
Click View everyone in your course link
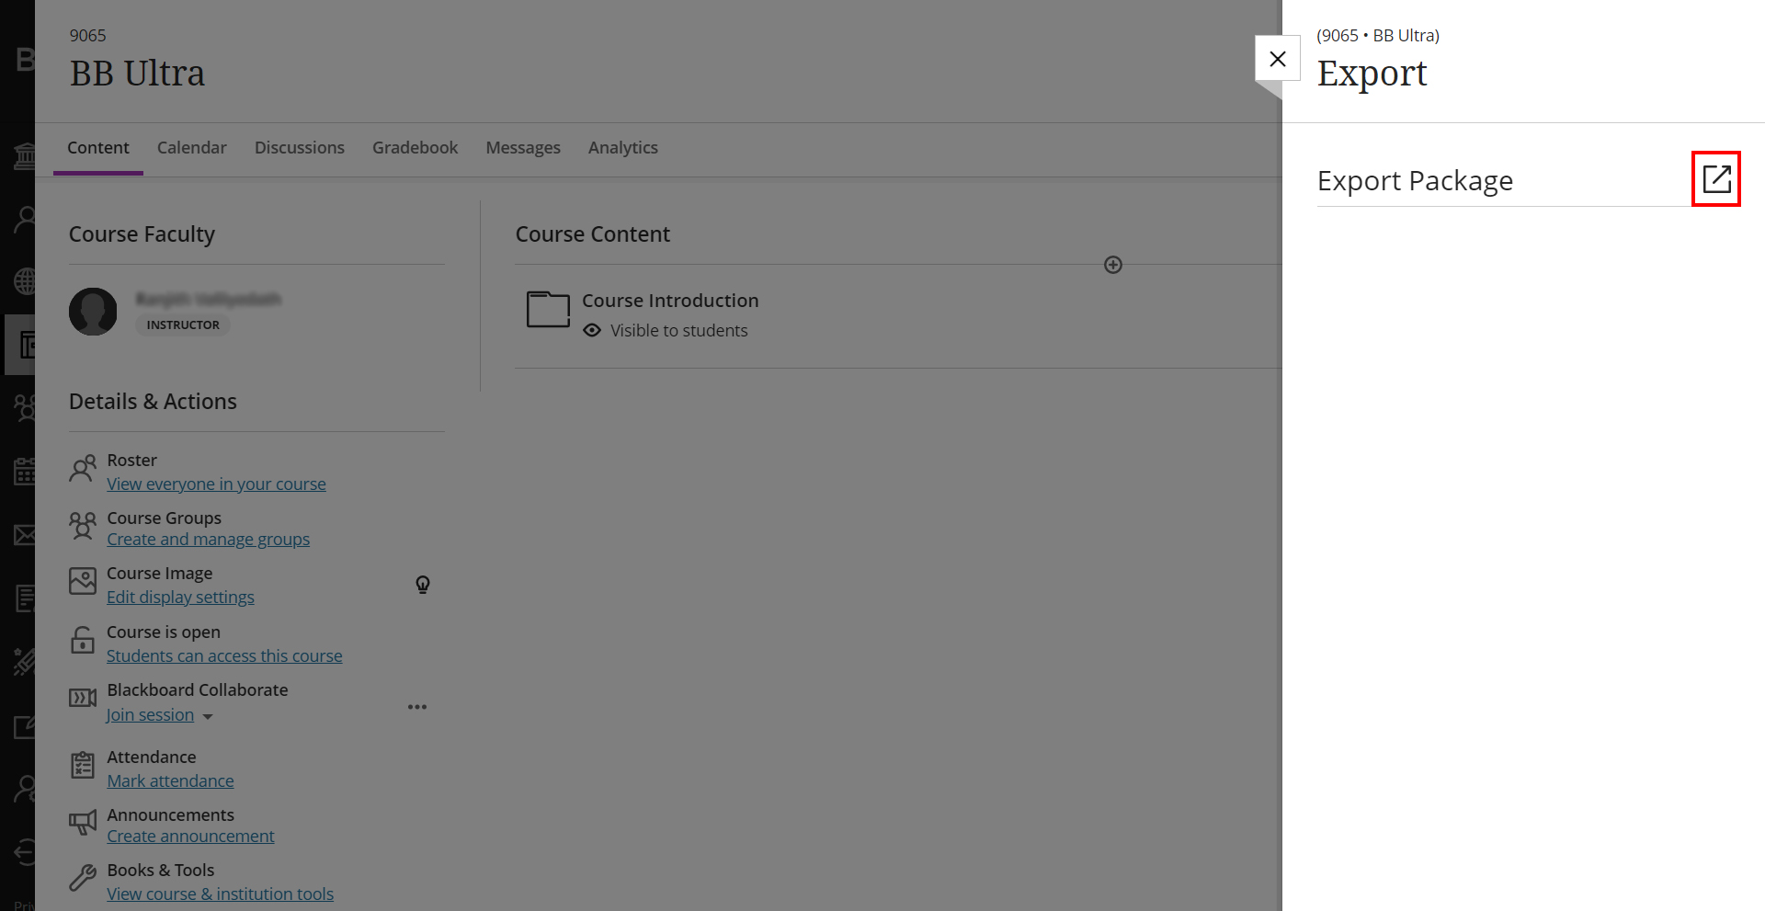pos(216,484)
